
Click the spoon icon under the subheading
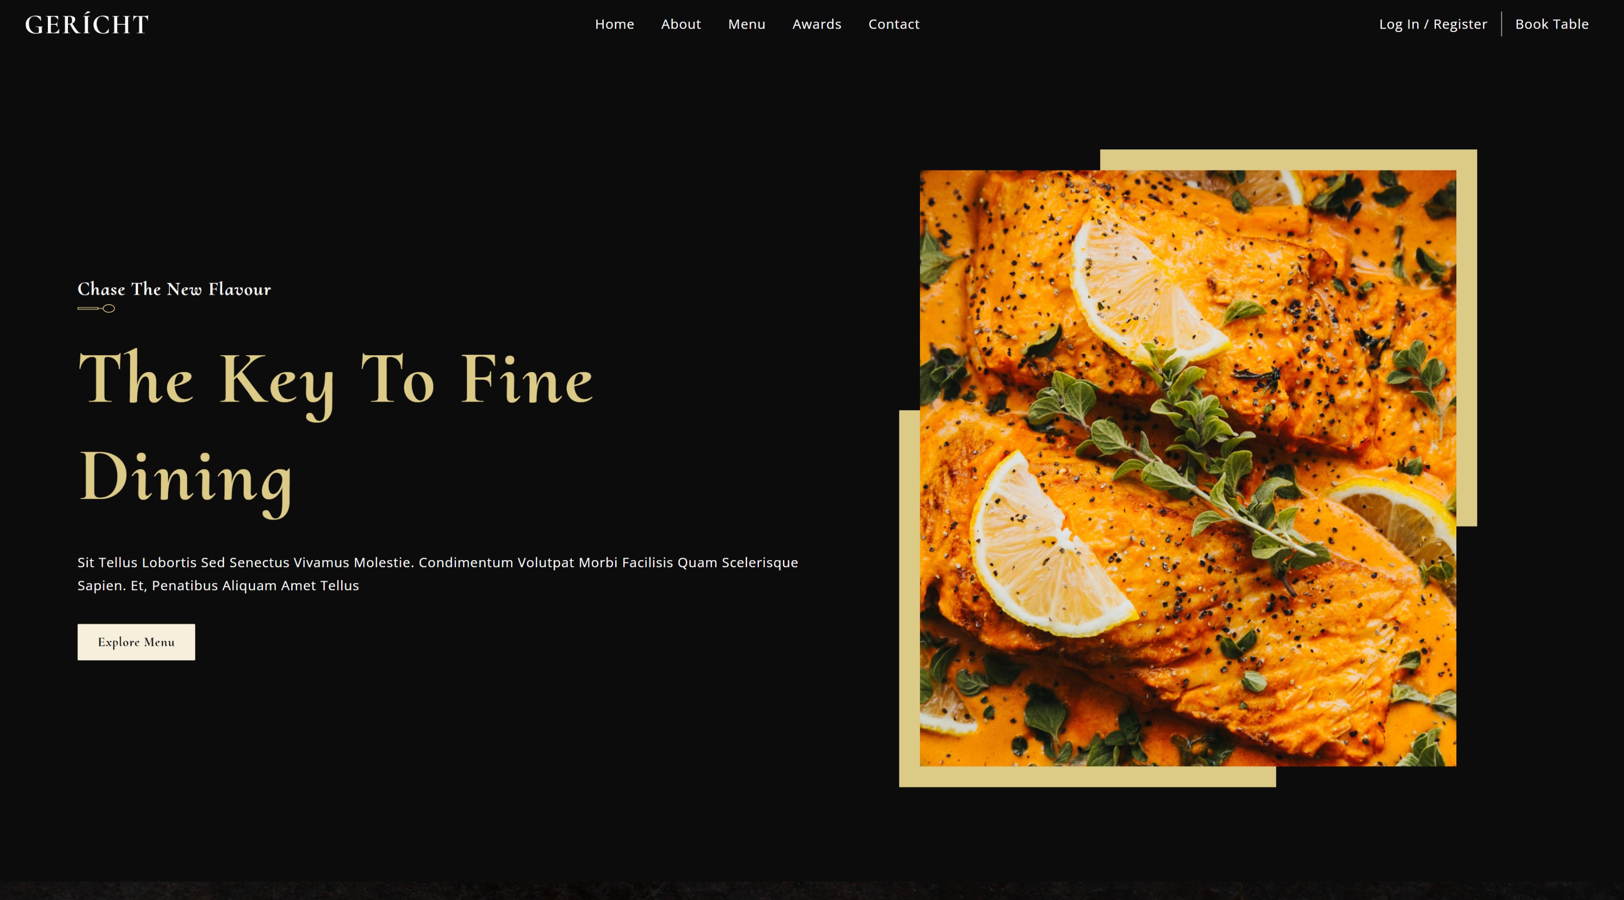point(96,308)
